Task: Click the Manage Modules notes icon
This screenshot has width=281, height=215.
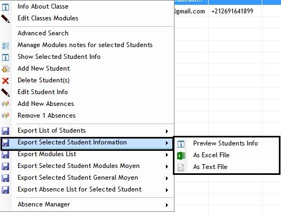Action: pos(5,45)
